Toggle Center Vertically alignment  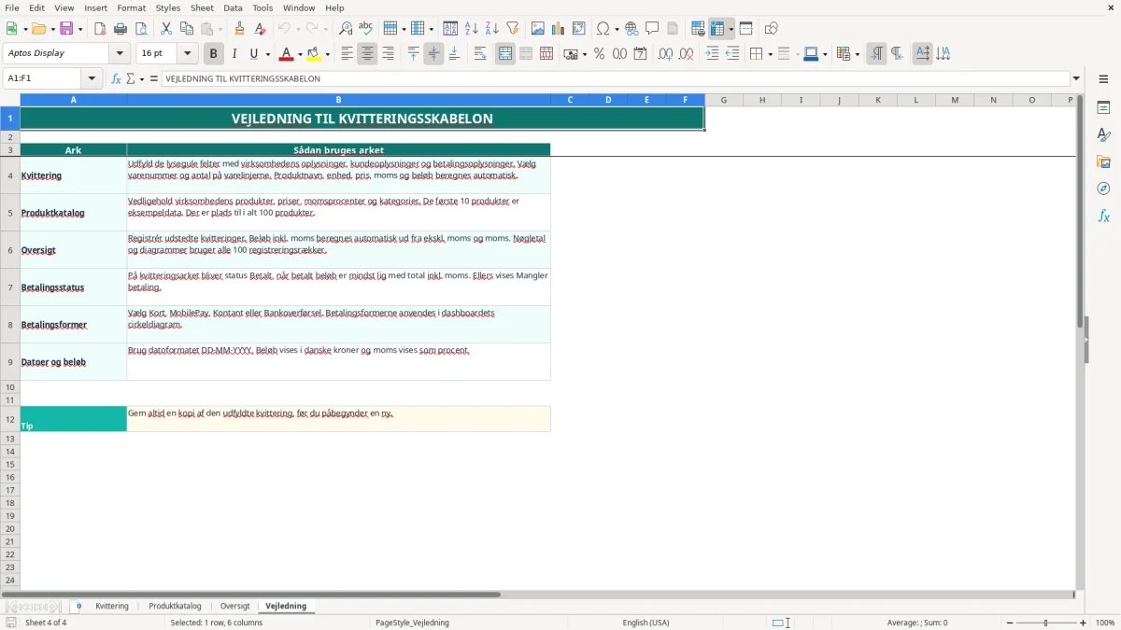(x=433, y=54)
